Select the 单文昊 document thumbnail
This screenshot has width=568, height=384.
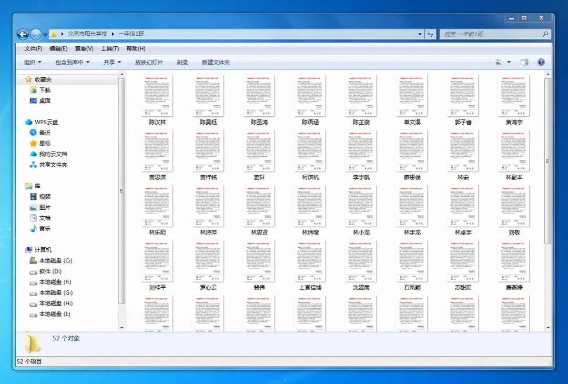coord(412,96)
